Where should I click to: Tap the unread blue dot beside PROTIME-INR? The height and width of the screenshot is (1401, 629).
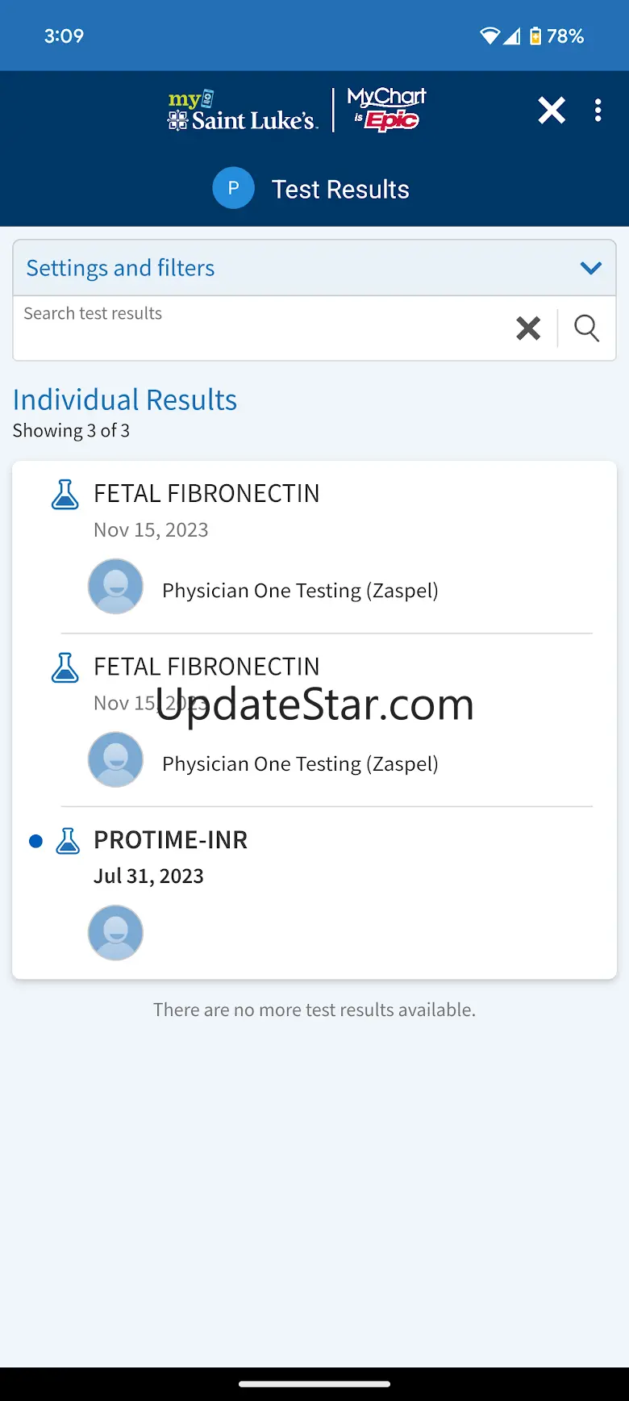tap(35, 841)
